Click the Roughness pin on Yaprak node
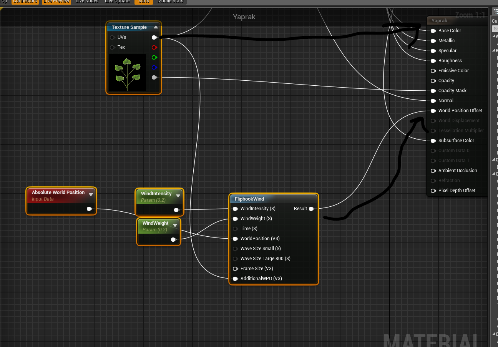The width and height of the screenshot is (498, 347). (433, 61)
